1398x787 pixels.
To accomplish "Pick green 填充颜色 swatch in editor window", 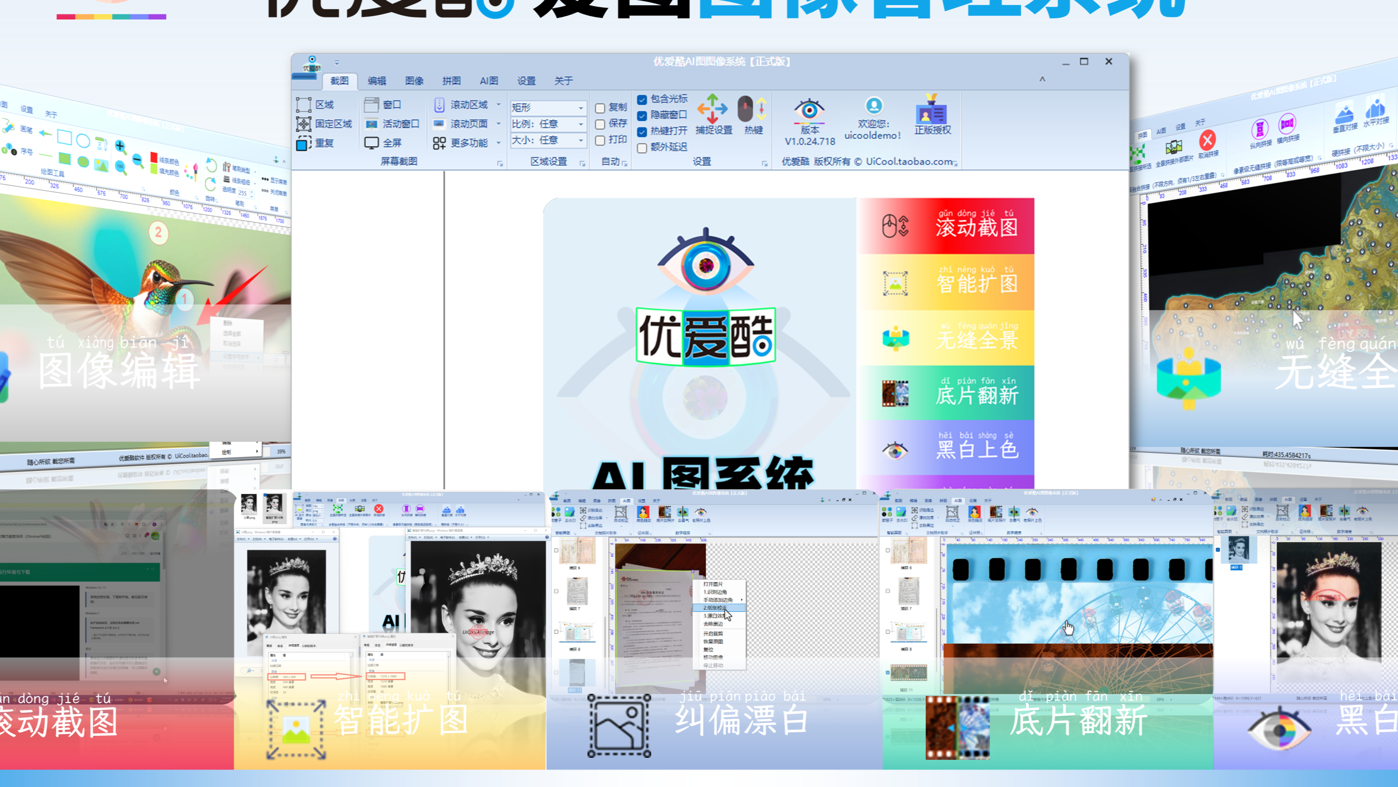I will tap(154, 169).
